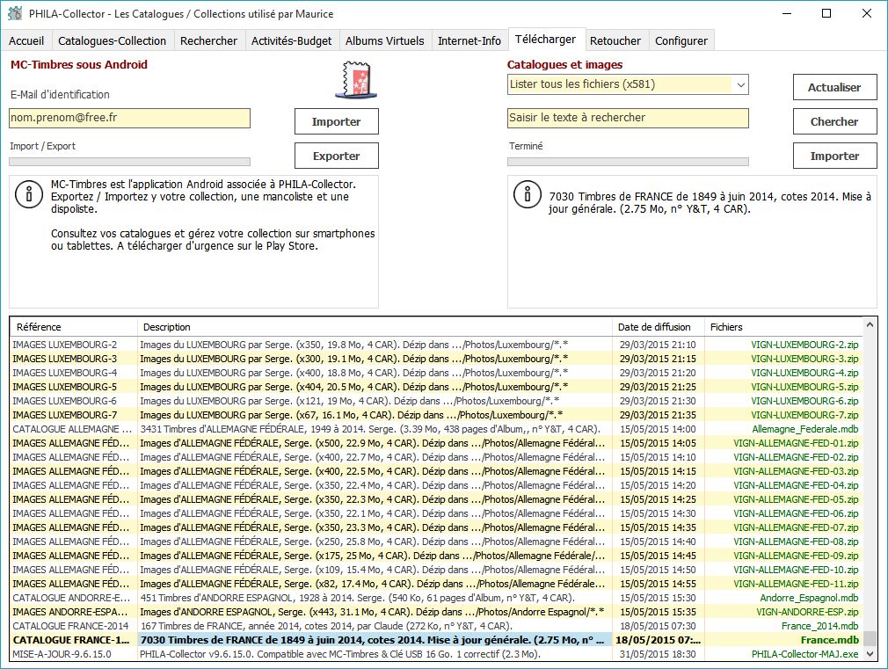The image size is (888, 669).
Task: Click the Terminé progress bar
Action: [x=628, y=162]
